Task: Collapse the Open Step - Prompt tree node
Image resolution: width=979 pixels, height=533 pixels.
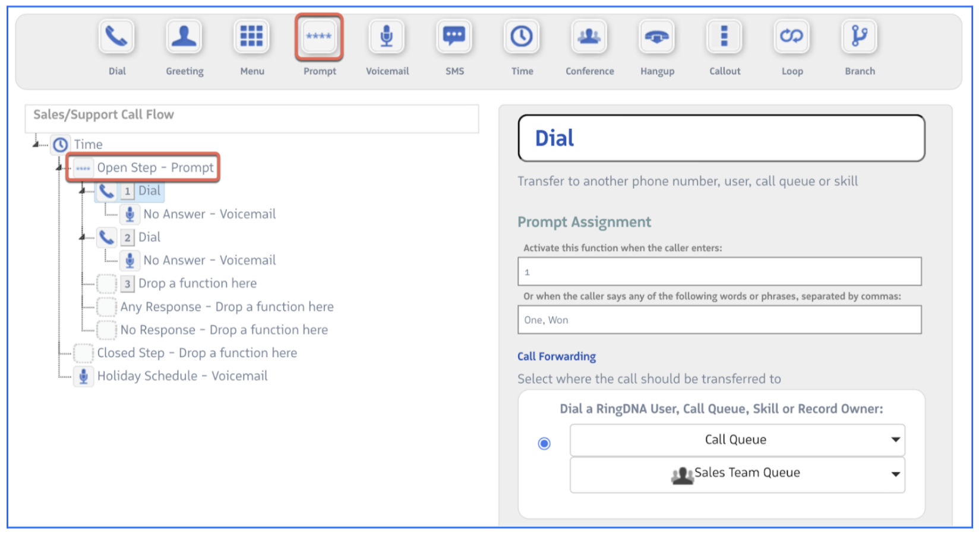Action: pyautogui.click(x=59, y=168)
